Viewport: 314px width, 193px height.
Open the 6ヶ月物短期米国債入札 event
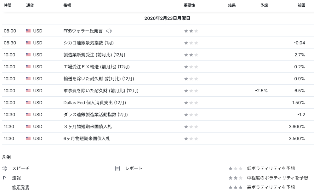click(x=87, y=139)
